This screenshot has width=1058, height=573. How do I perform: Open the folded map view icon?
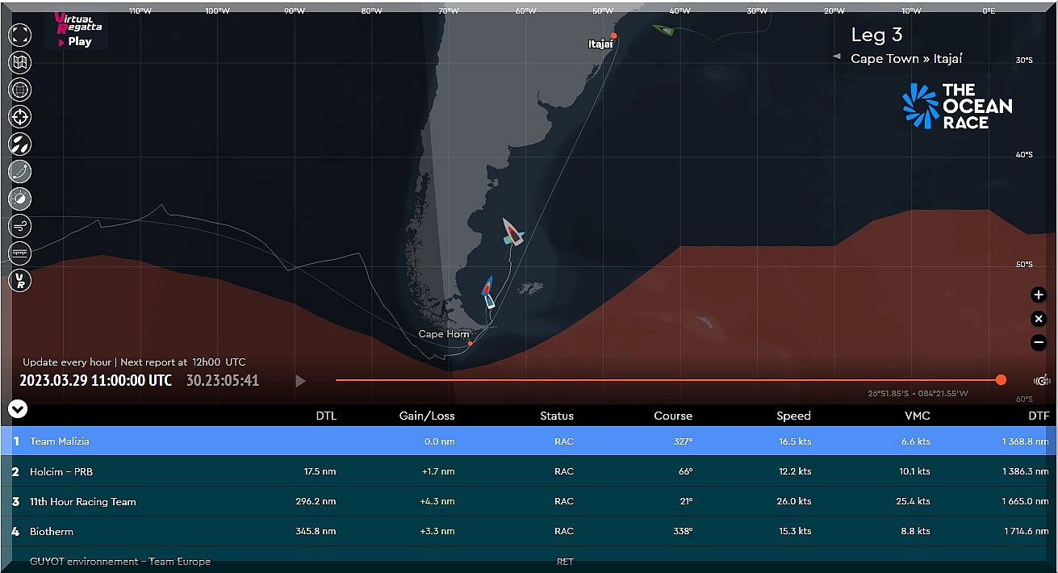pos(19,62)
